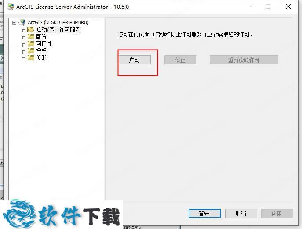
Task: Click the folder icon beside 诊断
Action: [x=31, y=57]
